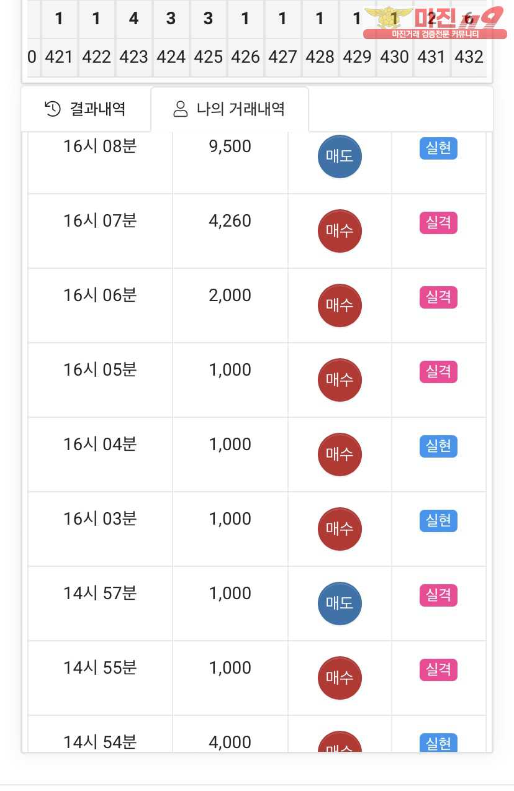The height and width of the screenshot is (791, 514).
Task: Click the 실현 badge for 16시 08분
Action: coord(438,149)
